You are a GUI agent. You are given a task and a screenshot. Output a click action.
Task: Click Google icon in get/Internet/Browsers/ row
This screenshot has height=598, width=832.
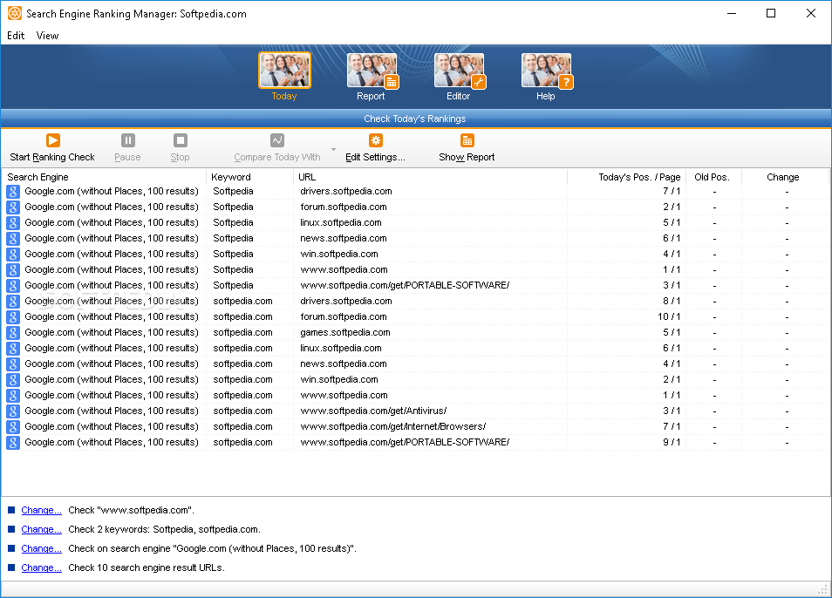(x=13, y=427)
